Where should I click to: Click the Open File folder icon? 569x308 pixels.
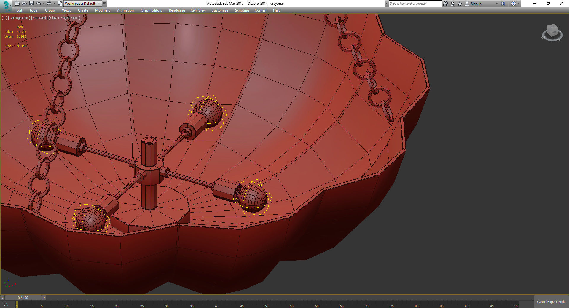[24, 4]
